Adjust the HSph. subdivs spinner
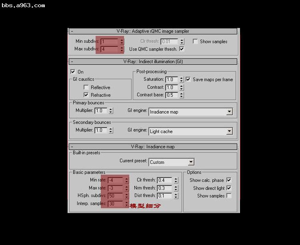Image resolution: width=300 pixels, height=245 pixels. [x=126, y=196]
